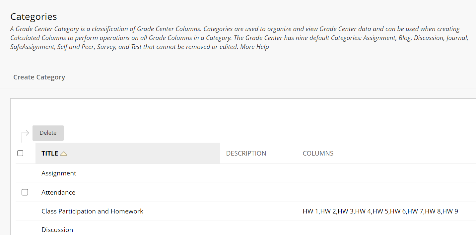476x235 pixels.
Task: Click the Create Category button
Action: click(39, 77)
